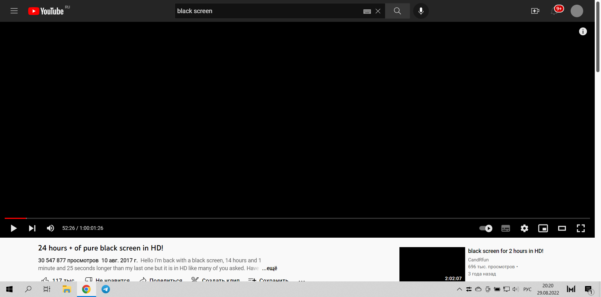Show hidden system tray icons

tap(460, 289)
